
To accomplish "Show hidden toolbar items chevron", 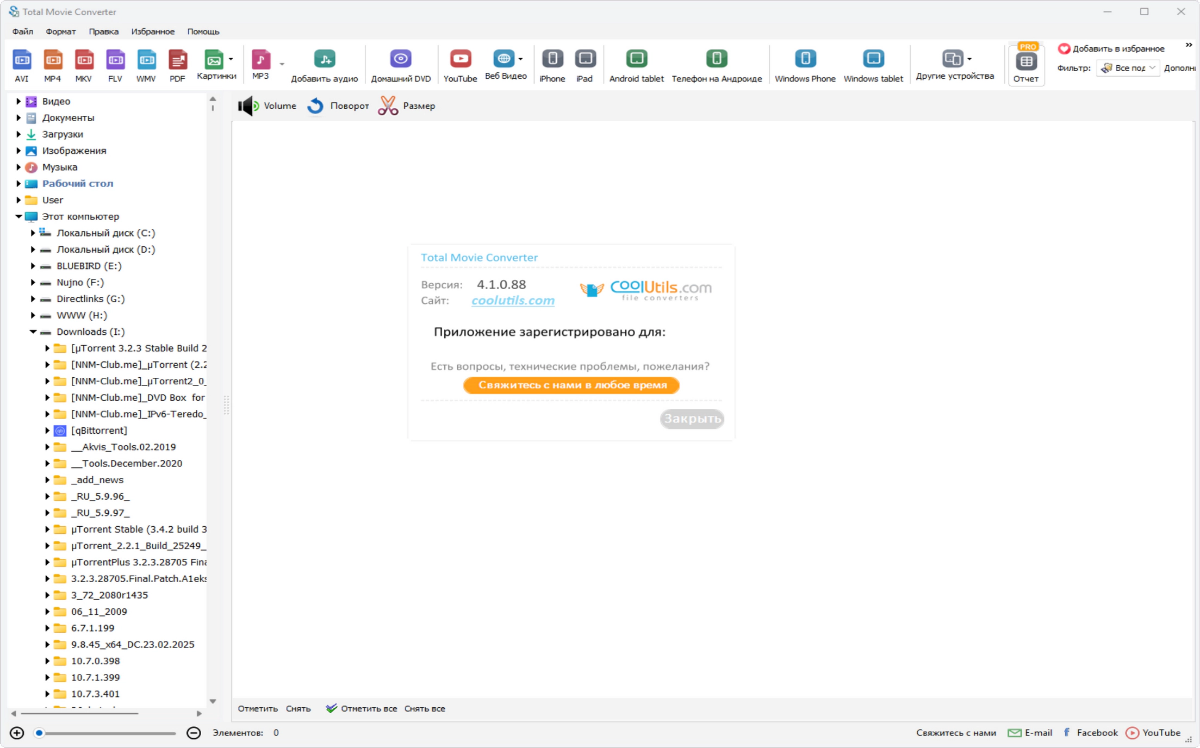I will coord(1189,45).
